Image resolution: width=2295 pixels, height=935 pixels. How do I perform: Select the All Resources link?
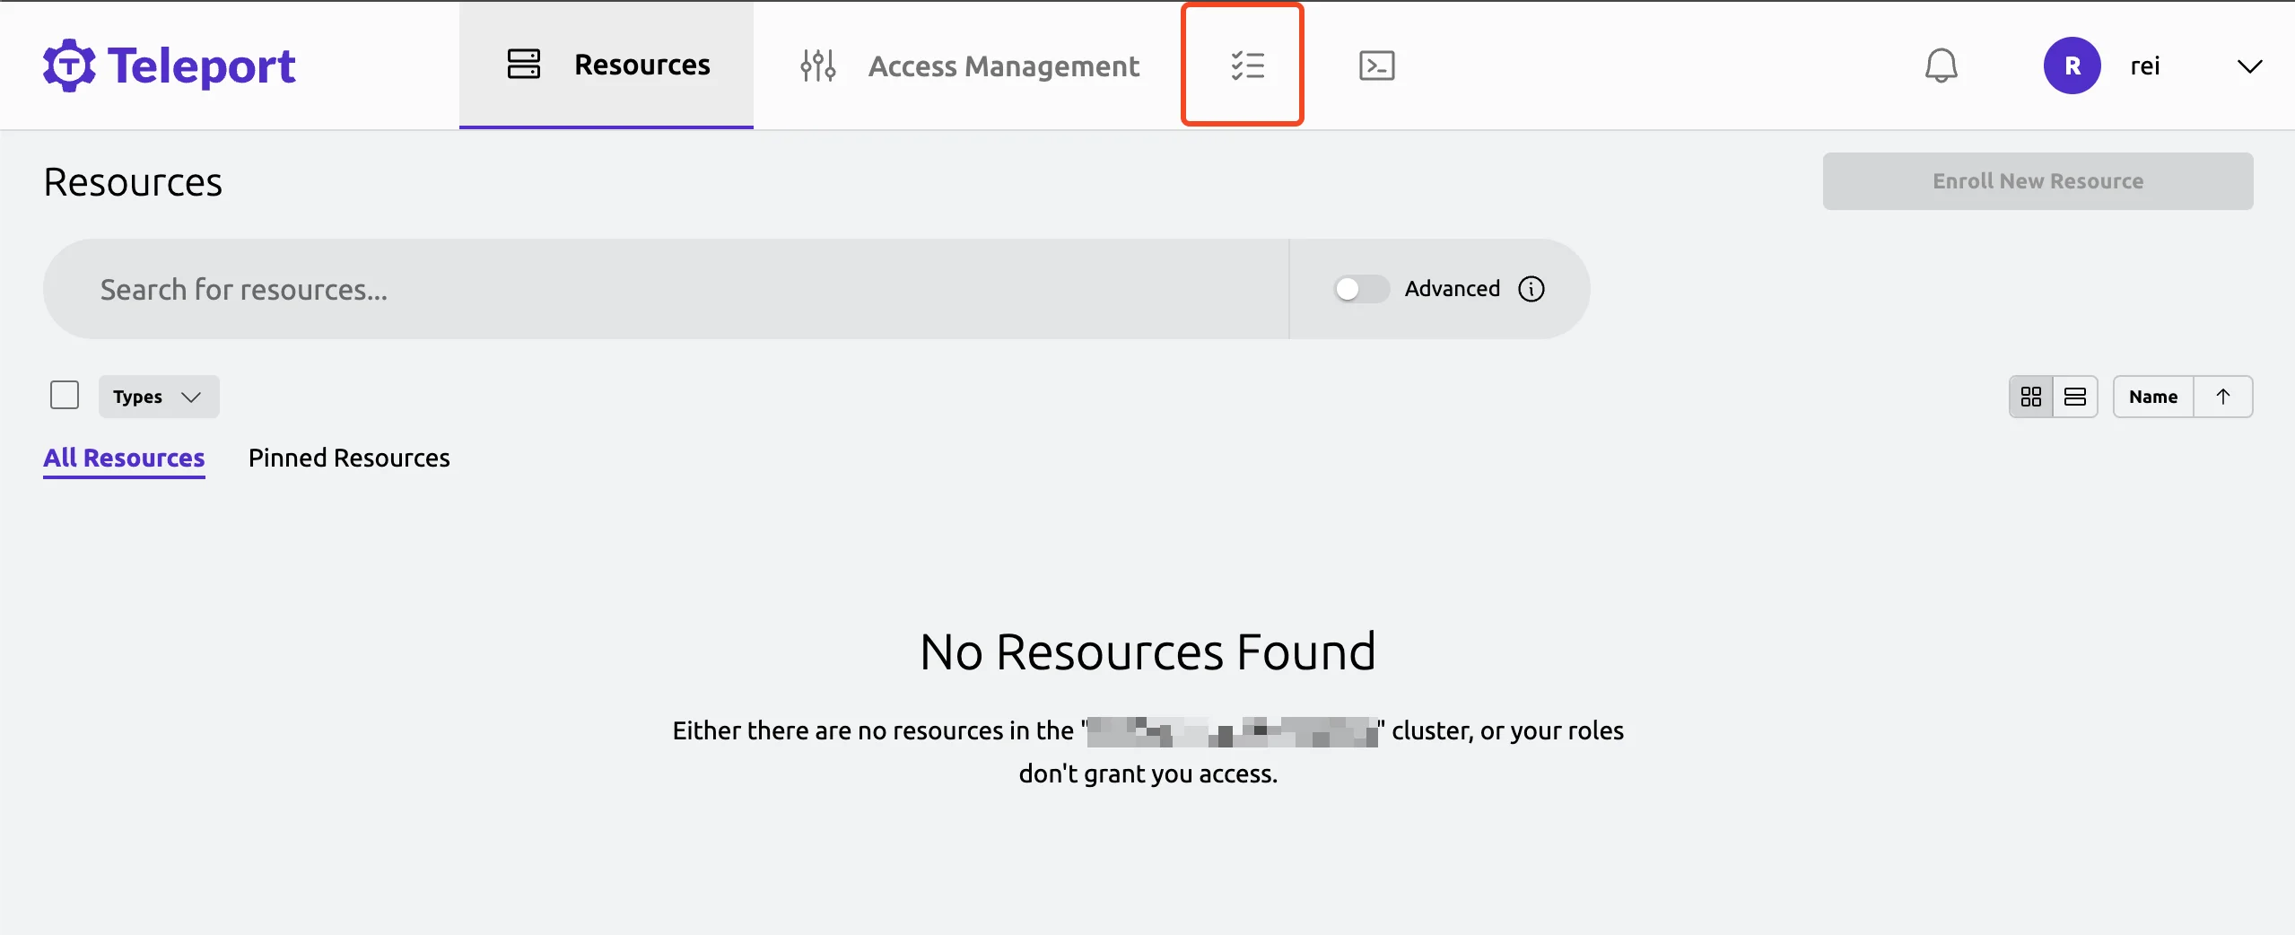pyautogui.click(x=124, y=458)
